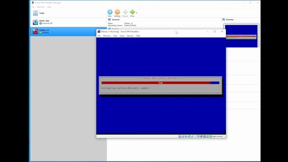Viewport: 288px width, 162px height.
Task: Open Machine menu in Debian_11 VM window
Action: point(107,36)
